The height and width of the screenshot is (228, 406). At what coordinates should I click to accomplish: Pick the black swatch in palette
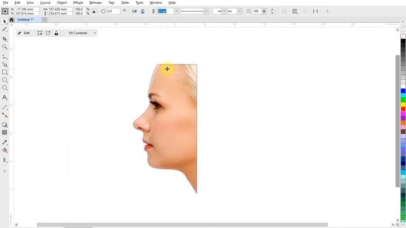(x=403, y=41)
